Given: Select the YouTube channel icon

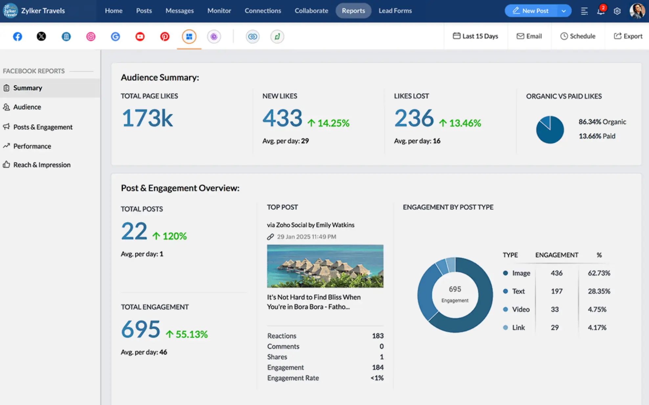Looking at the screenshot, I should point(140,36).
